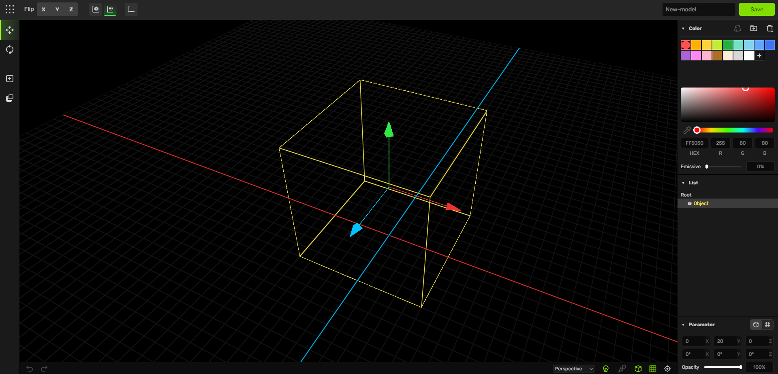The image size is (778, 374).
Task: Click the R value field showing 255
Action: point(720,143)
